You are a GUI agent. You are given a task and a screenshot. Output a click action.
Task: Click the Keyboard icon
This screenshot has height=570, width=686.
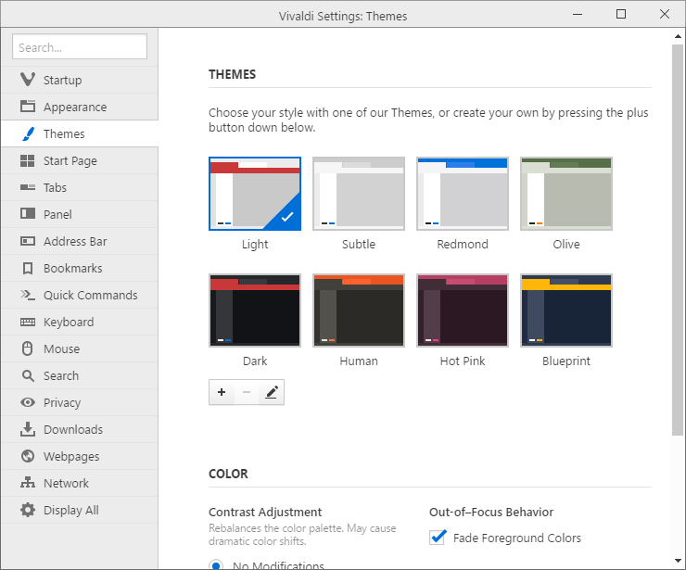[28, 322]
